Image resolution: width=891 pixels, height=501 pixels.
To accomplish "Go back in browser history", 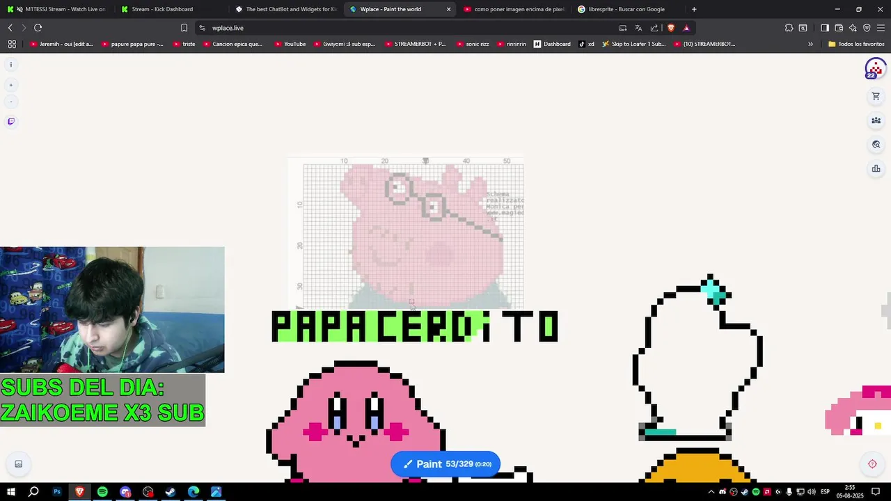I will pyautogui.click(x=10, y=28).
